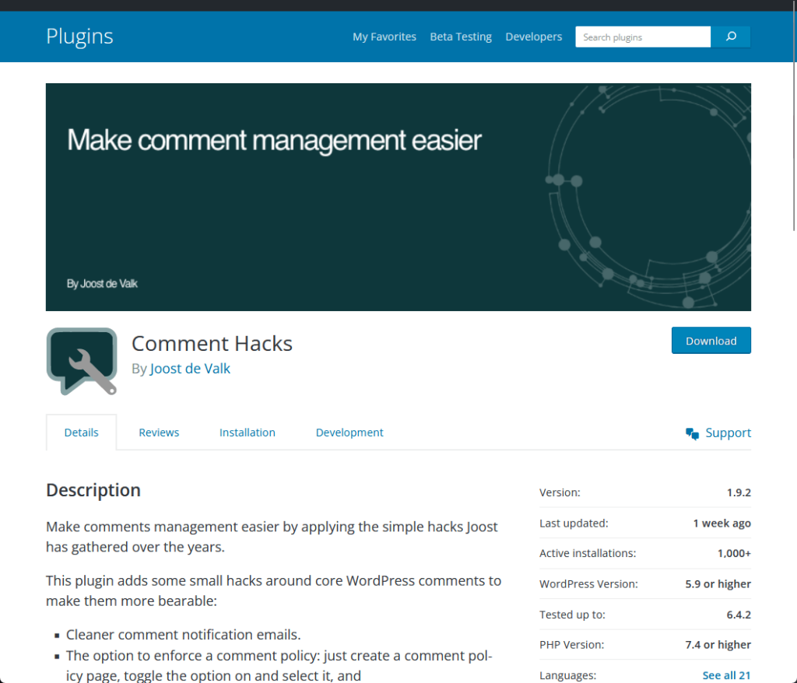This screenshot has height=683, width=797.
Task: Switch to the Reviews tab
Action: (159, 433)
